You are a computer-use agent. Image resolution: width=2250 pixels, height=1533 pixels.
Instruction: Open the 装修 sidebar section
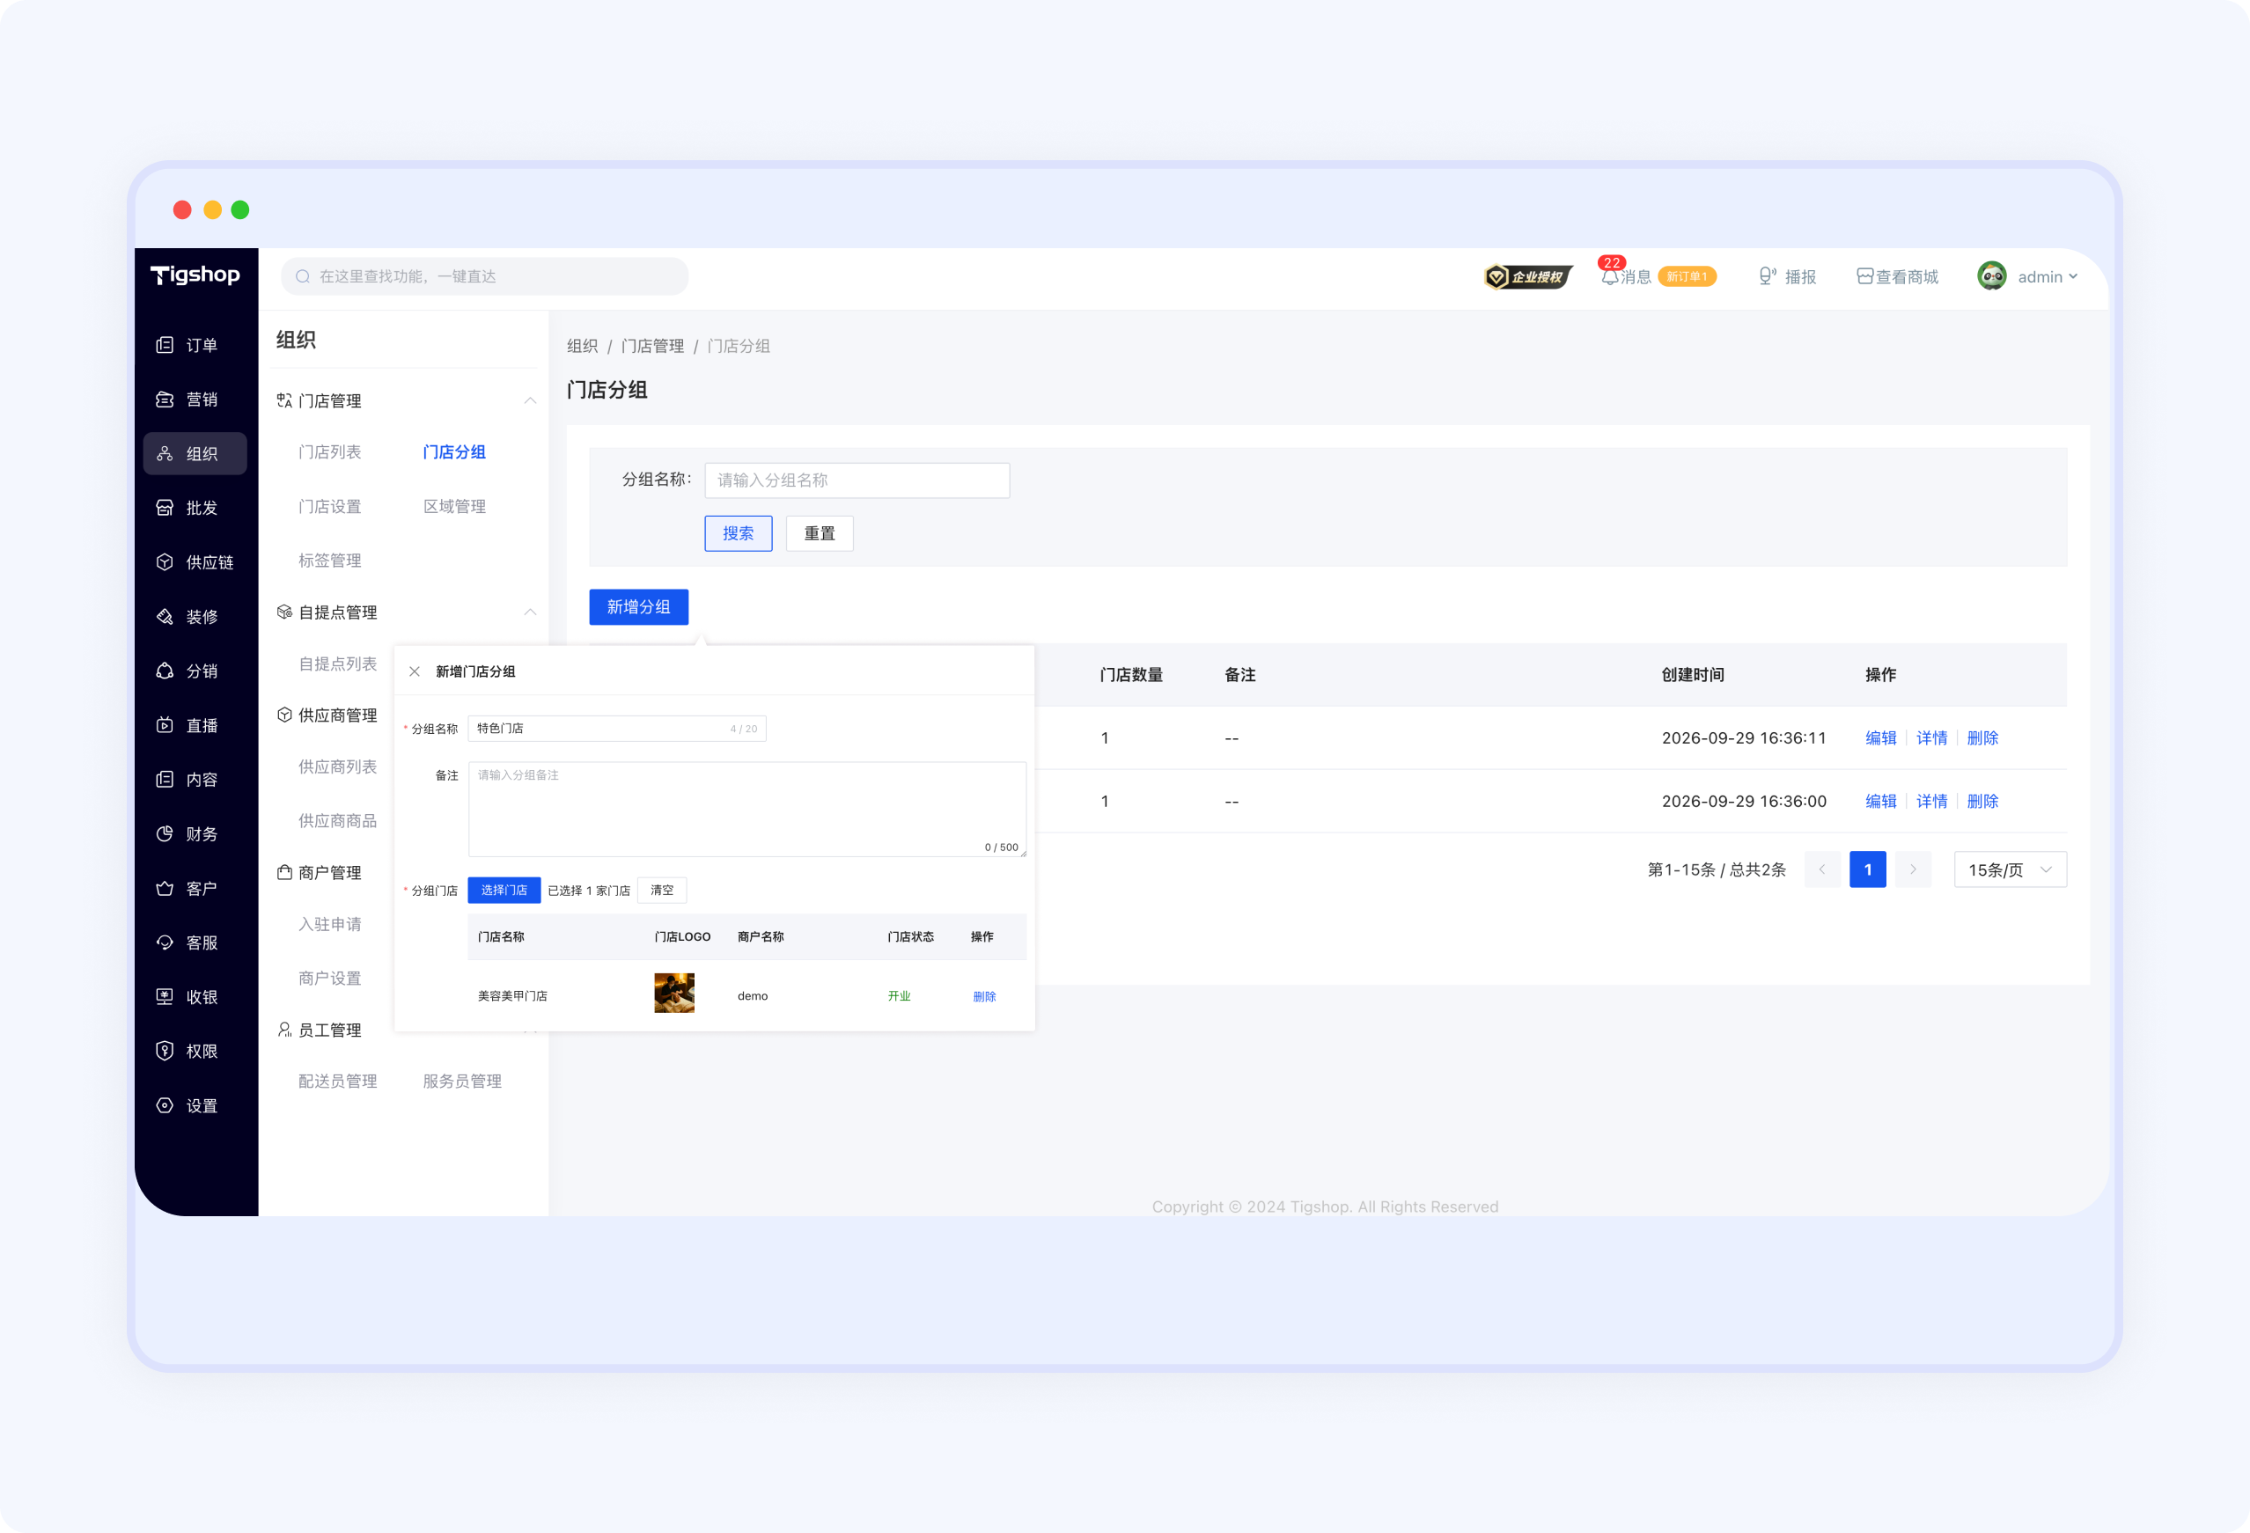tap(195, 617)
